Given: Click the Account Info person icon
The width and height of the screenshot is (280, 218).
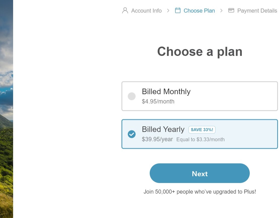Looking at the screenshot, I should coord(125,11).
